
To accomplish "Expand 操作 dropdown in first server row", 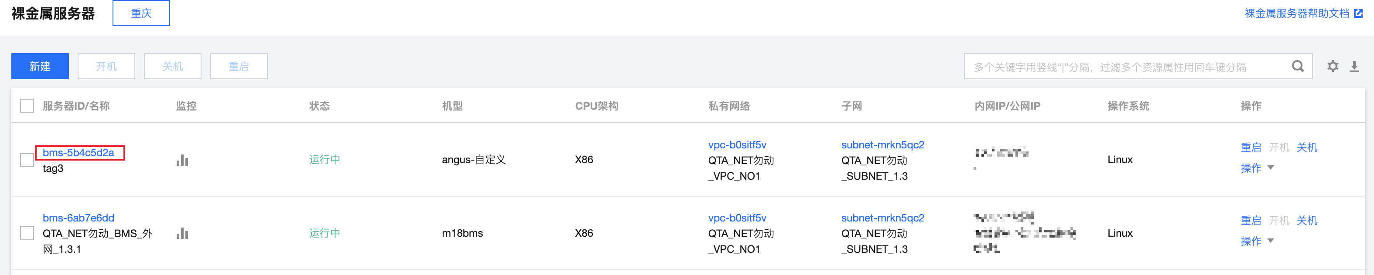I will point(1257,168).
